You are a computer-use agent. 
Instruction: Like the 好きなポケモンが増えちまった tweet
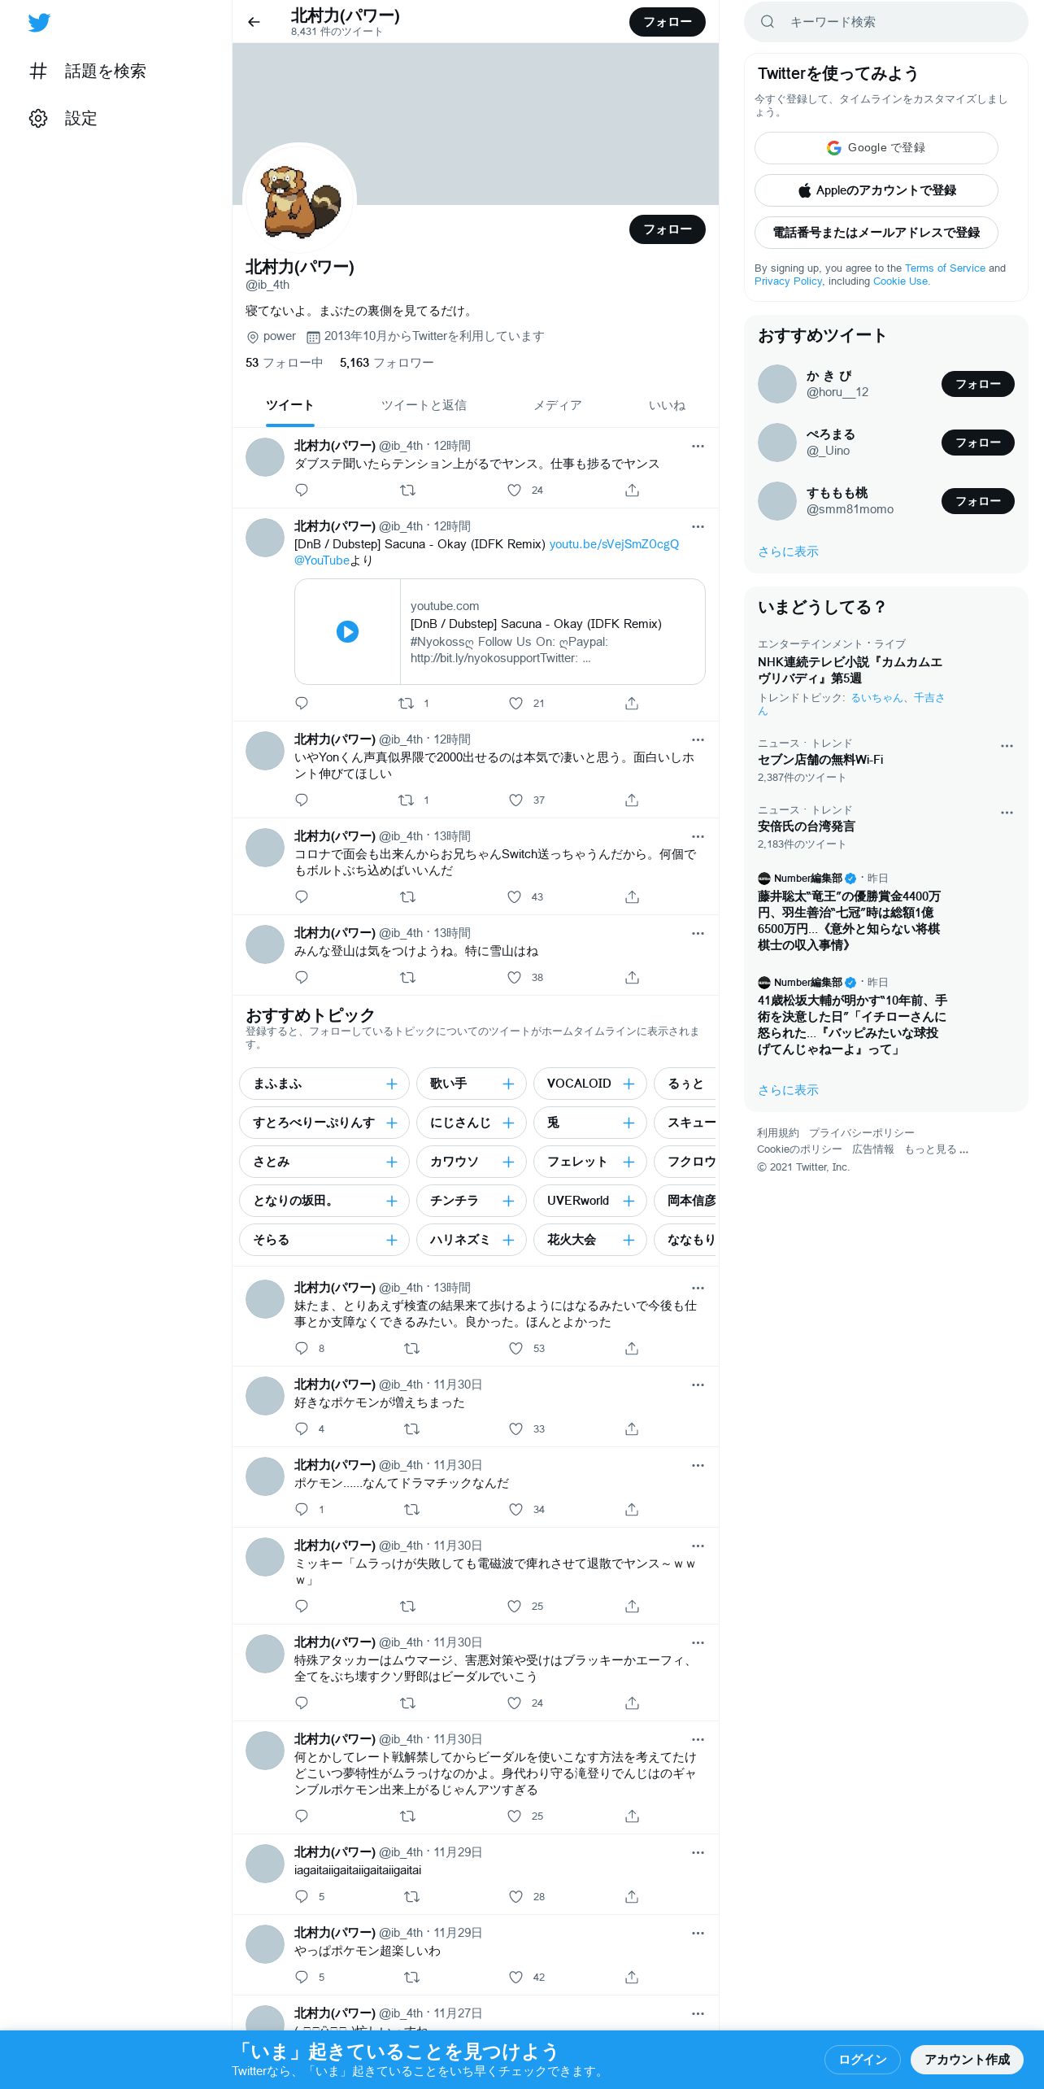[515, 1428]
